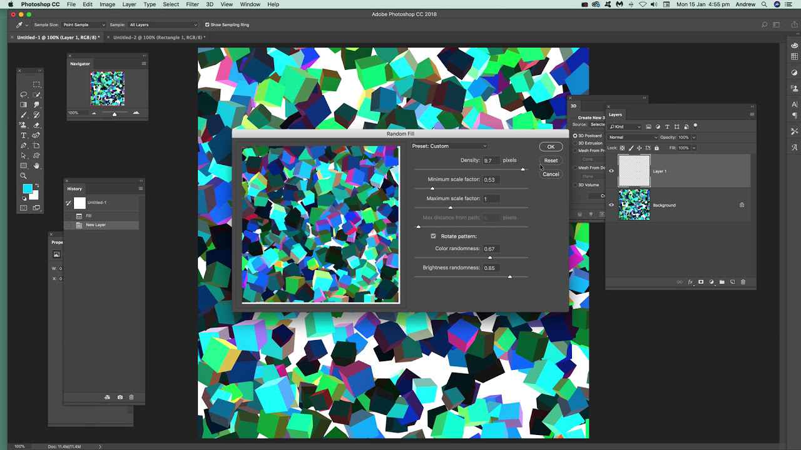Collapse the Navigator panel with double-arrow

pyautogui.click(x=143, y=56)
